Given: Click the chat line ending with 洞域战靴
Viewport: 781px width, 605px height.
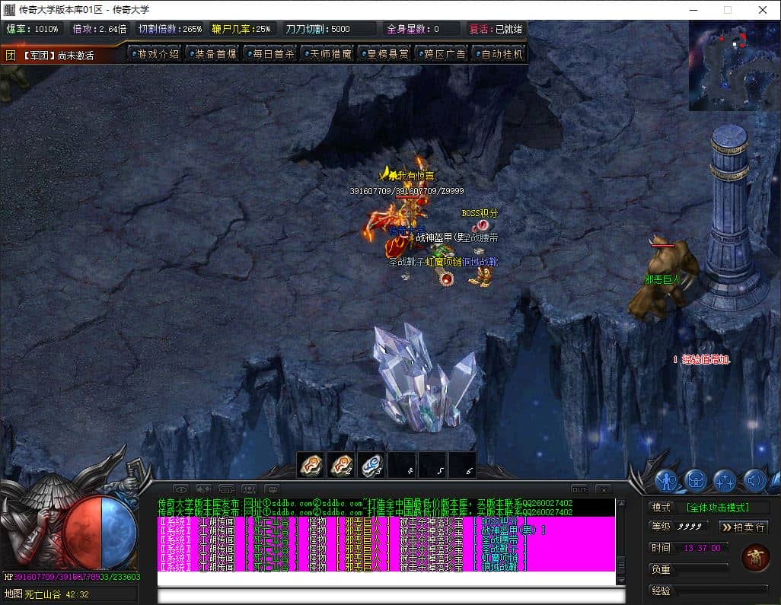Looking at the screenshot, I should [x=343, y=567].
